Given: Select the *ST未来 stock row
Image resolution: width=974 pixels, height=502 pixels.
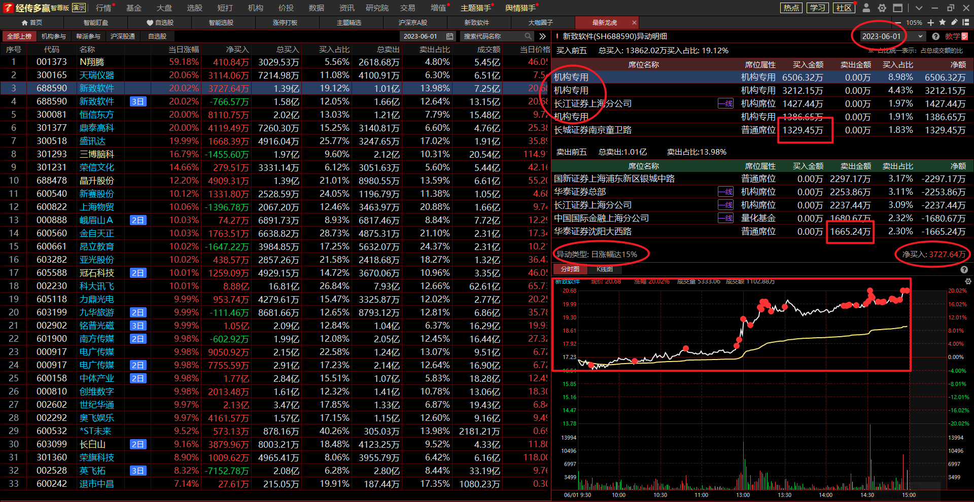Looking at the screenshot, I should [275, 431].
